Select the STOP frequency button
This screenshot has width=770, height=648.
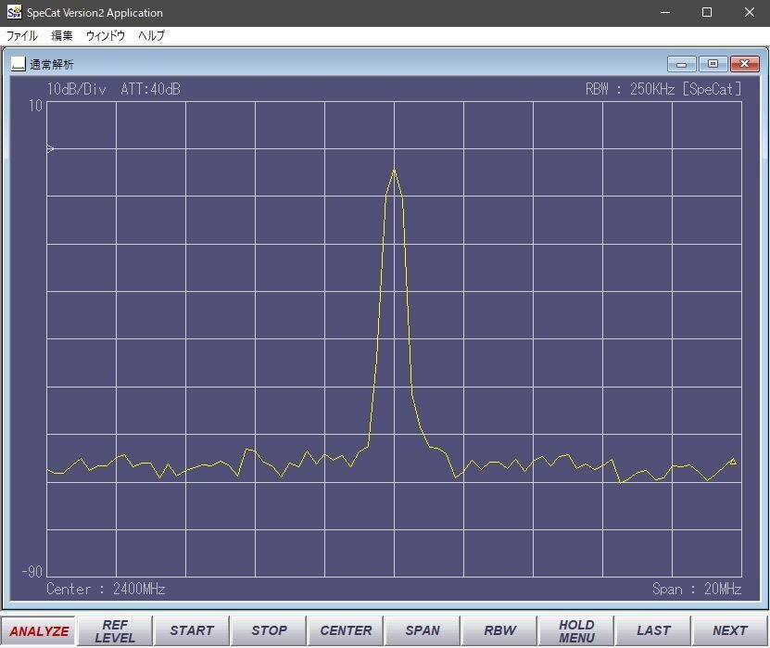point(269,630)
